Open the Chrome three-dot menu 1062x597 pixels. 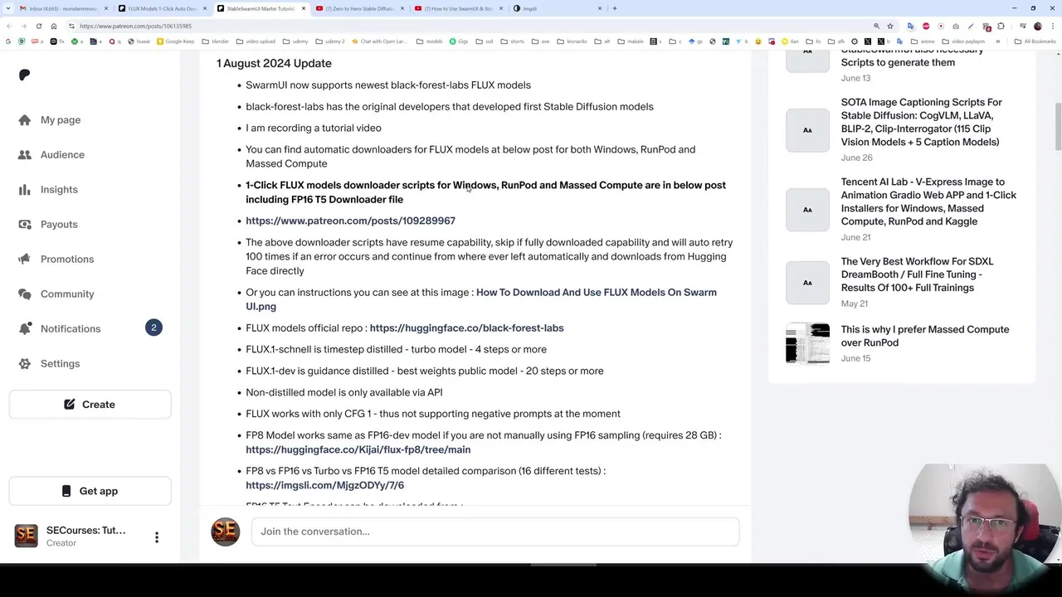tap(1053, 26)
